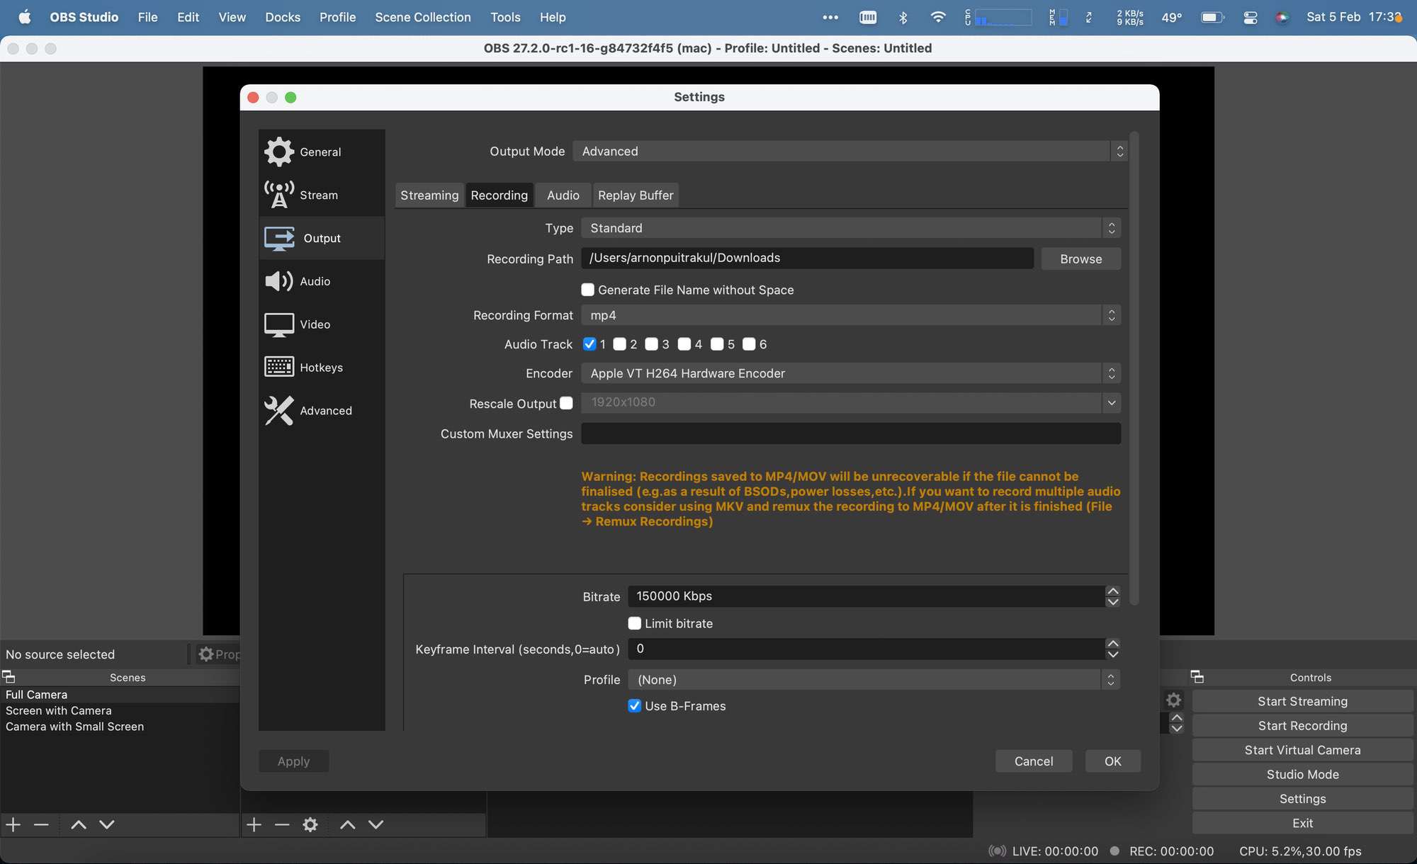This screenshot has height=864, width=1417.
Task: Disable Use B-Frames checkbox
Action: click(x=635, y=706)
